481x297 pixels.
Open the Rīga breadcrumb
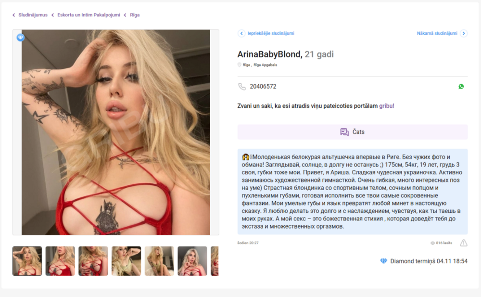[x=135, y=15]
